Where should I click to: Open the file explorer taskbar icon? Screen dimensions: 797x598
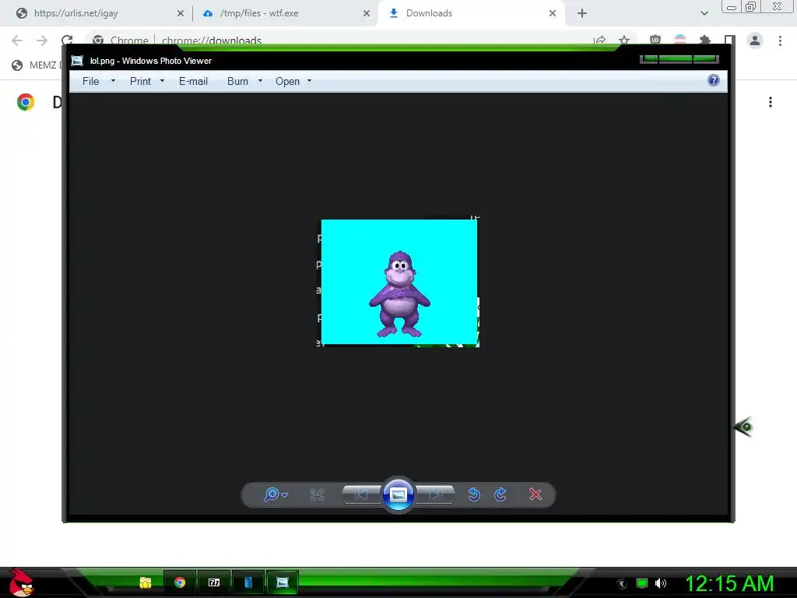click(146, 582)
